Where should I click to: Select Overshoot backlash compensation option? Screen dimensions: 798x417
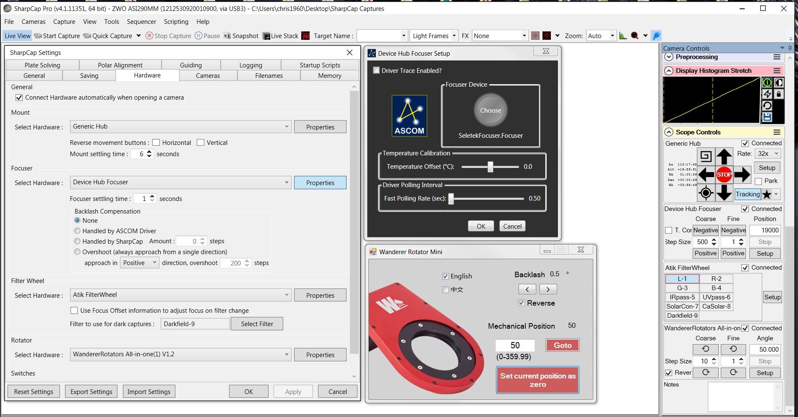77,252
